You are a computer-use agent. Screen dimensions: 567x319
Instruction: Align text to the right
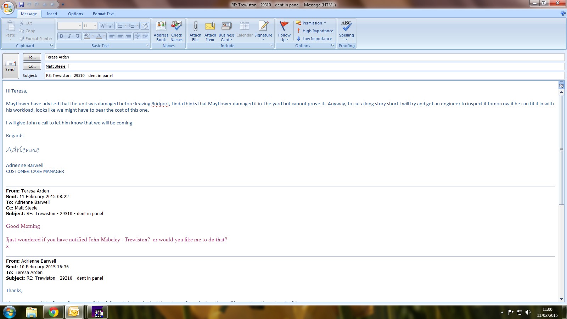point(128,36)
